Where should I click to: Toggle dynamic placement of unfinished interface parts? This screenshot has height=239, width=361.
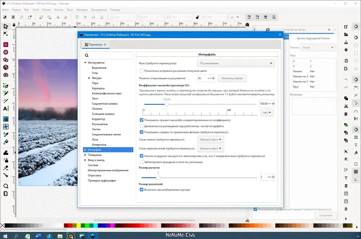142,126
